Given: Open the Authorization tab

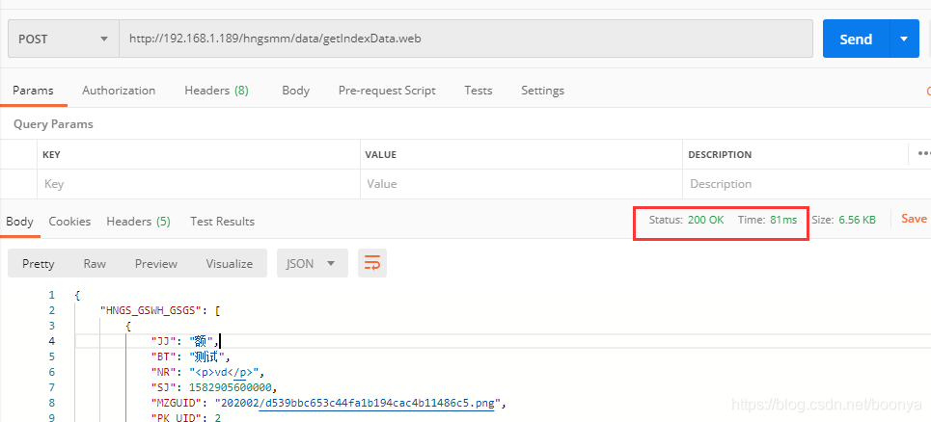Looking at the screenshot, I should (x=119, y=91).
